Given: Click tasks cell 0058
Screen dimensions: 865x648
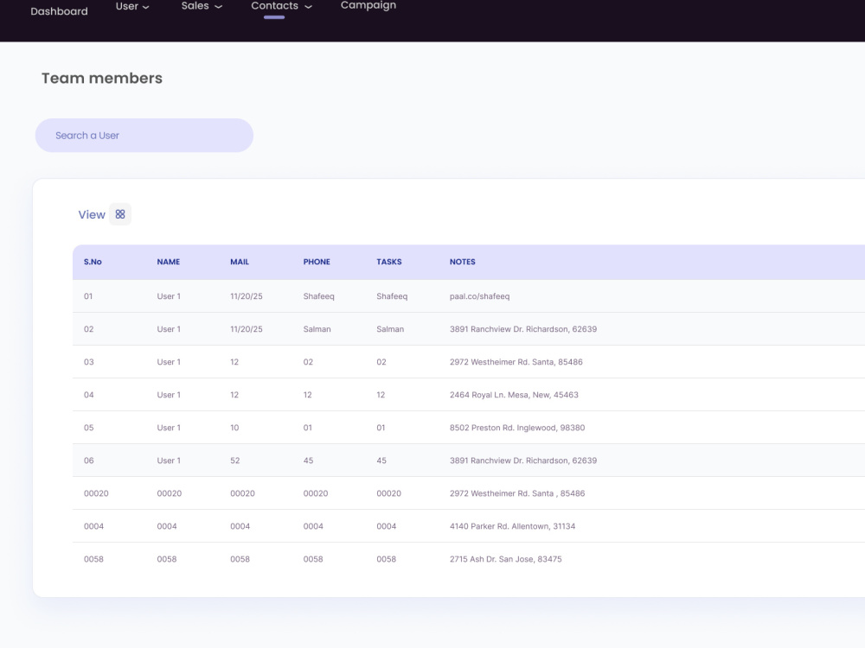Looking at the screenshot, I should (386, 559).
